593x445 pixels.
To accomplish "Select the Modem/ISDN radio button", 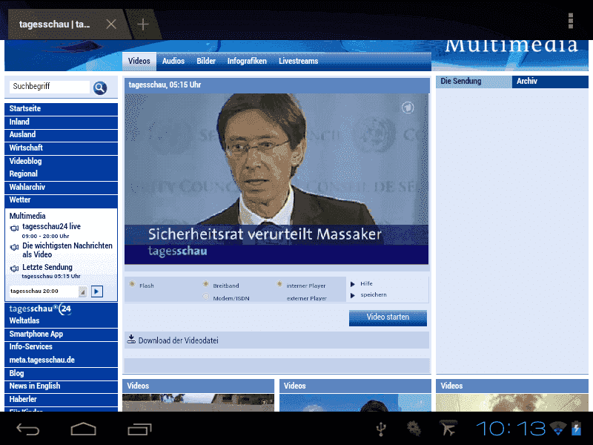I will 206,297.
